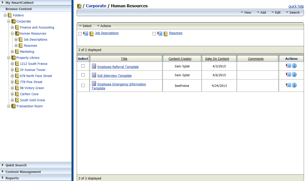The image size is (307, 181).
Task: Click the actions icon beside Job Descriptions folder
Action: (86, 33)
